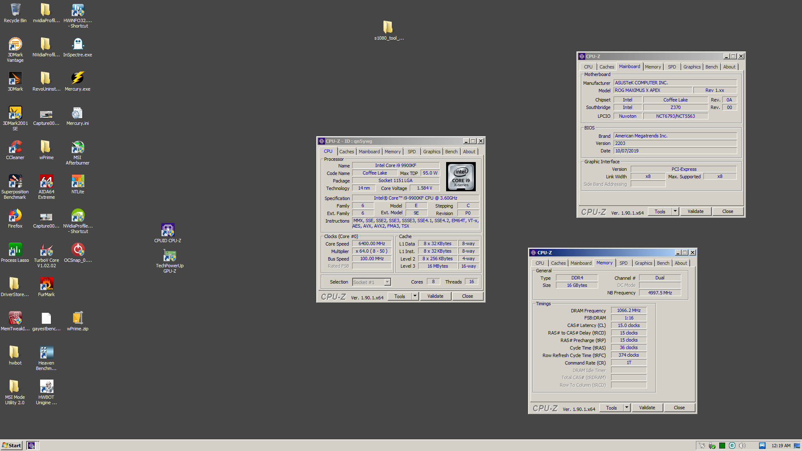
Task: Select the OCSnap desktop icon
Action: tap(78, 250)
